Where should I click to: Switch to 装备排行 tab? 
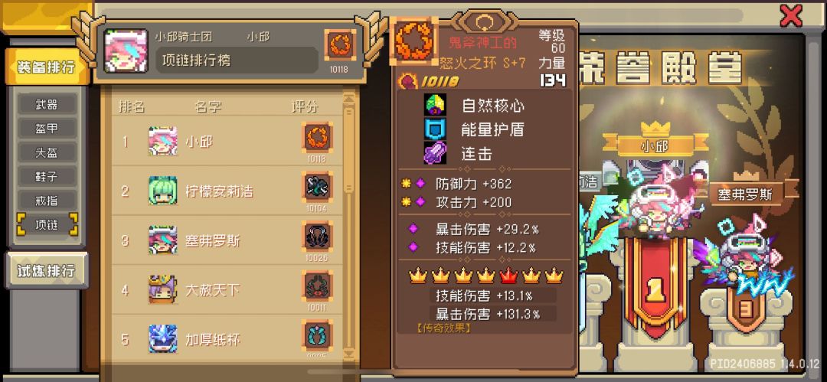pyautogui.click(x=47, y=67)
